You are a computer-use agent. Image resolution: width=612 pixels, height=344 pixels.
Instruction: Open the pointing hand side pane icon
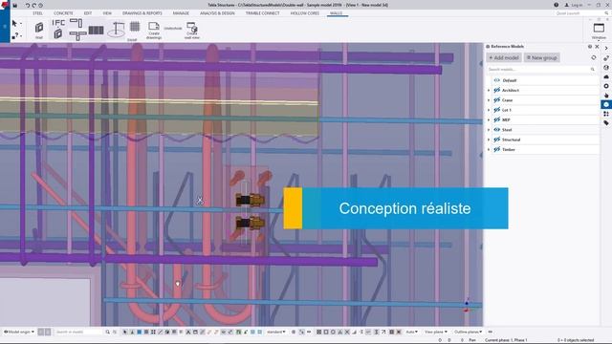(x=606, y=96)
